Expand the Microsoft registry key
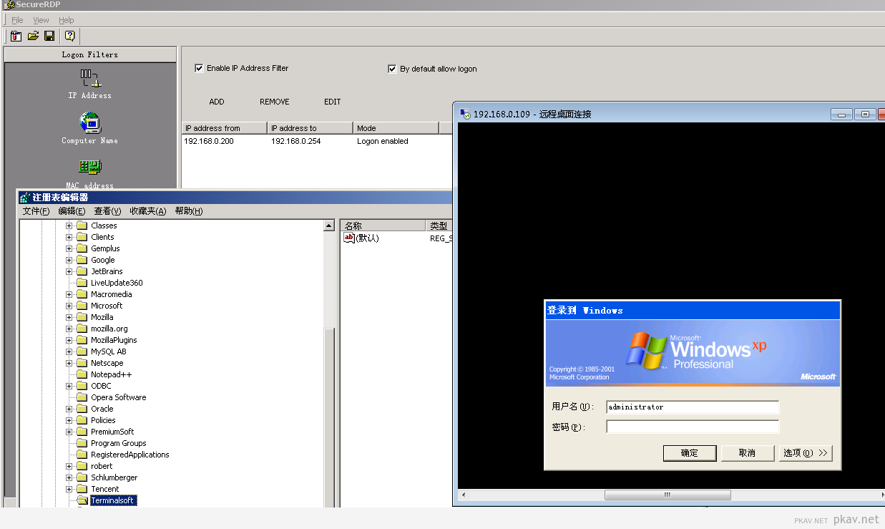 (x=69, y=306)
